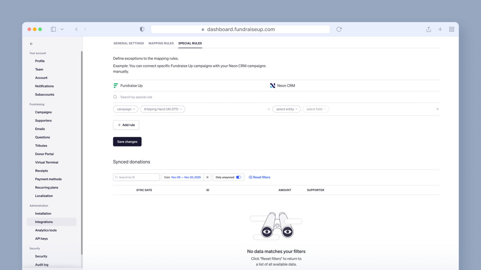Image resolution: width=481 pixels, height=270 pixels.
Task: Click the Reset filters circular icon
Action: point(250,177)
